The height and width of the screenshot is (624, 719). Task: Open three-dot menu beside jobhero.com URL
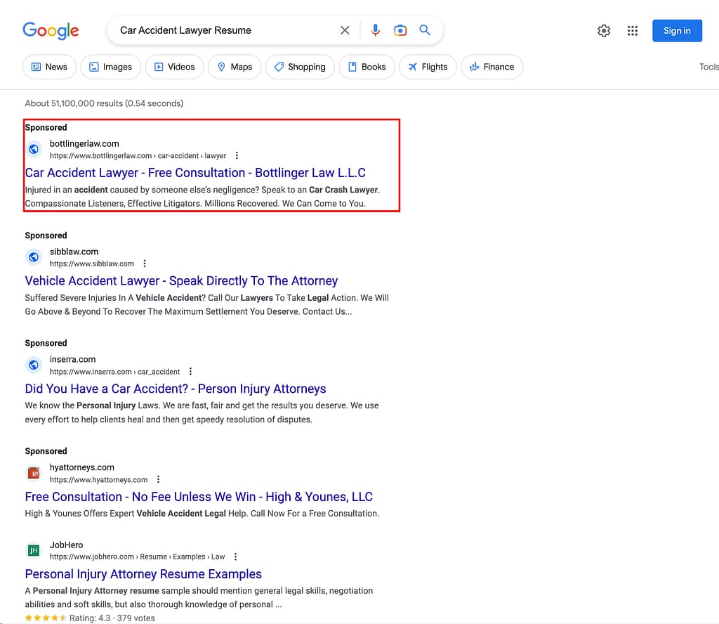tap(235, 557)
